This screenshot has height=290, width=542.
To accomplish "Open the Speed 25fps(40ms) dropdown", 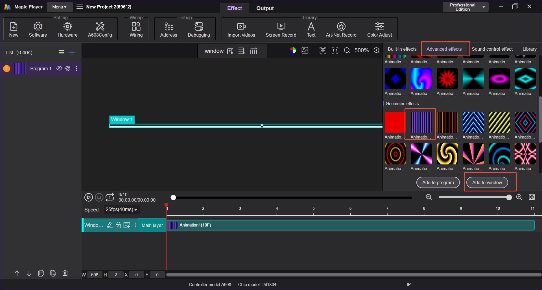I will click(x=122, y=209).
